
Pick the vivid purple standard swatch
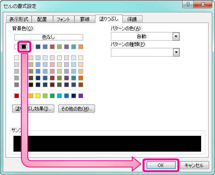[81, 96]
